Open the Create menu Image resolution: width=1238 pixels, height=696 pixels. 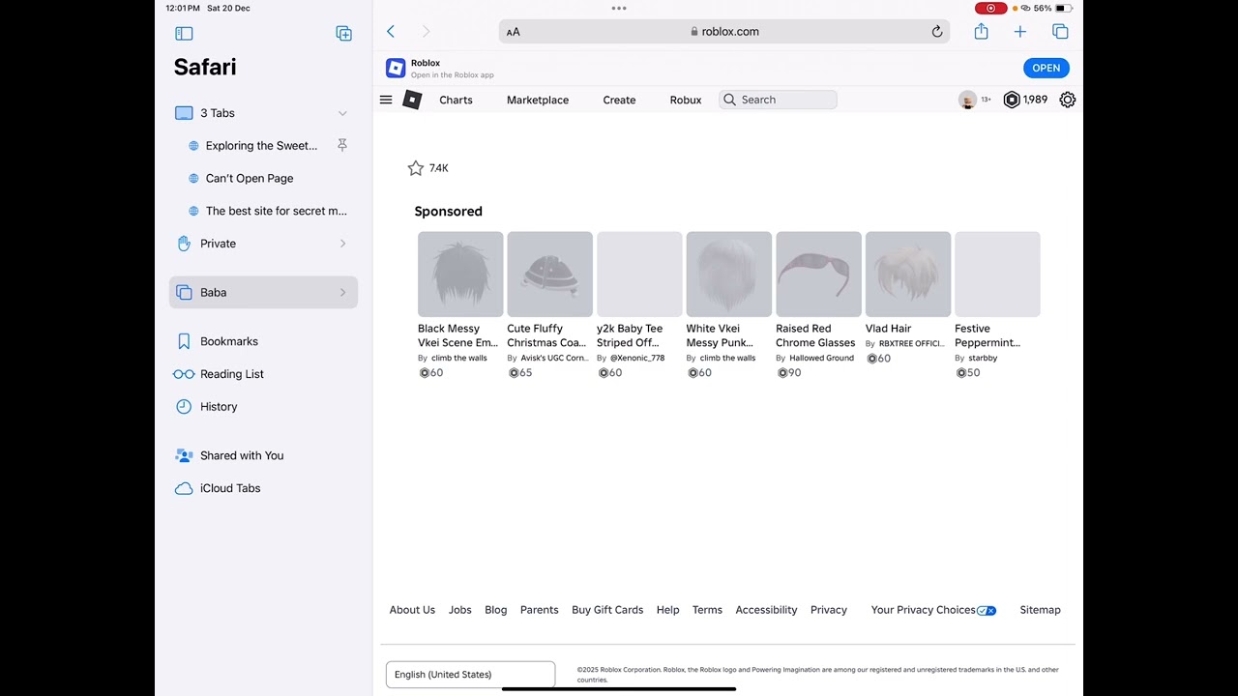pyautogui.click(x=619, y=100)
